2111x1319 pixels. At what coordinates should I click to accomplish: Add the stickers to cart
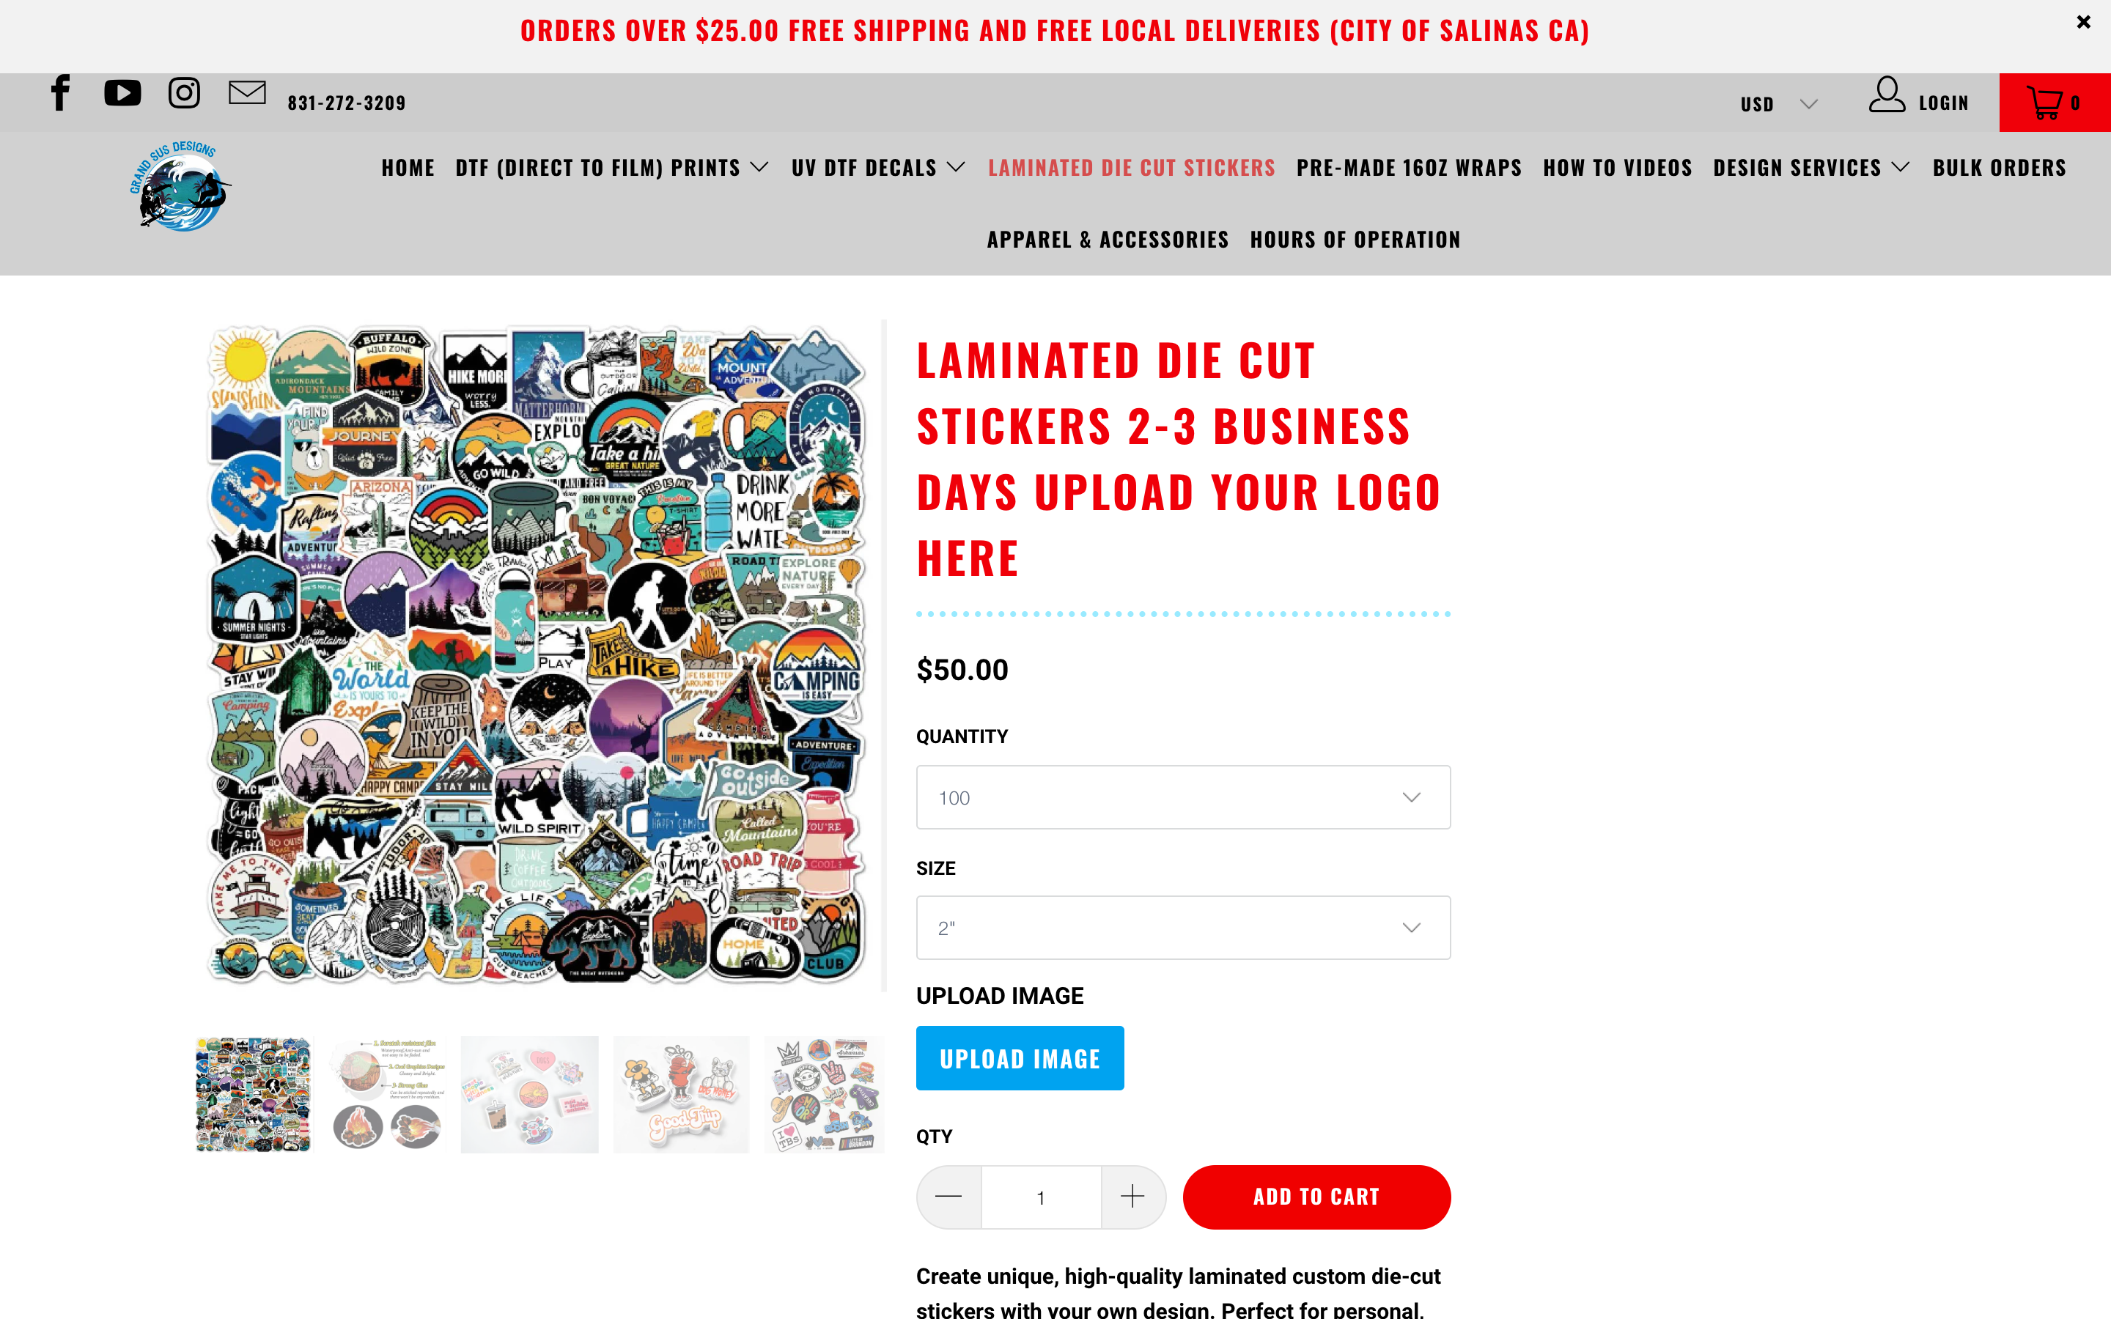point(1316,1197)
